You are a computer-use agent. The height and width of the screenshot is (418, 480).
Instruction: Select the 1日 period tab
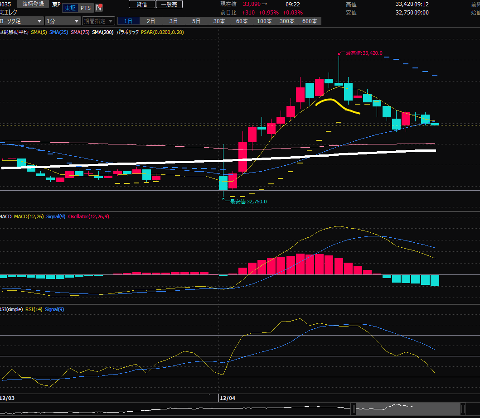[x=128, y=21]
